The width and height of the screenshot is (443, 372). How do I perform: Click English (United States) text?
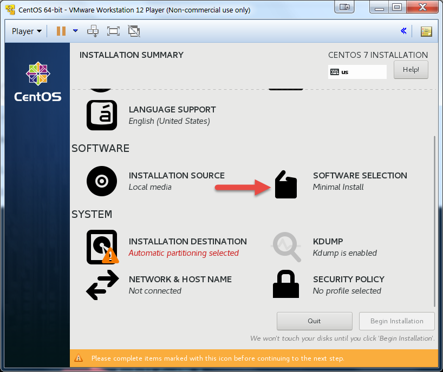(169, 121)
